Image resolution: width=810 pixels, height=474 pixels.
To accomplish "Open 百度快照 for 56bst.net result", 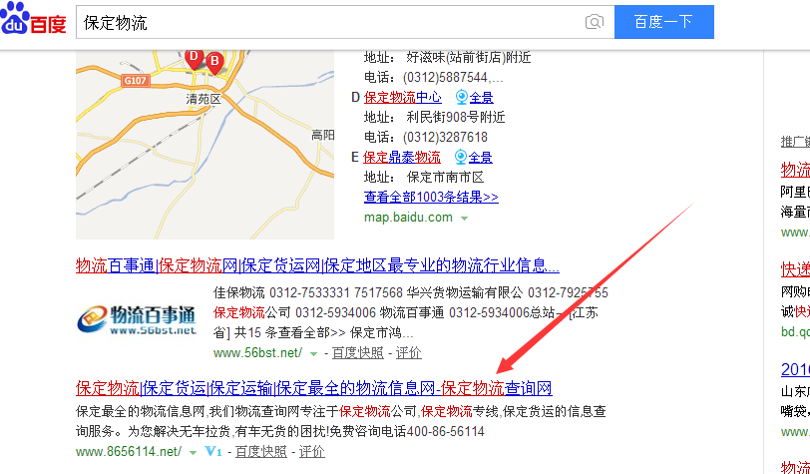I will coord(358,353).
